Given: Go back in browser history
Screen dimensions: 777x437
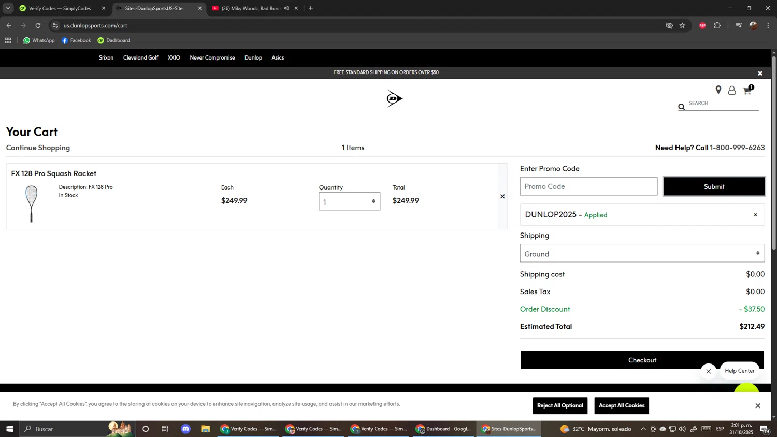Looking at the screenshot, I should pos(9,25).
